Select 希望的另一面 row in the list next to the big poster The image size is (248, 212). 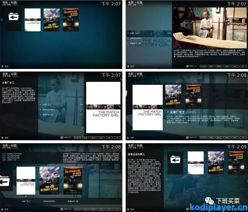[x=62, y=115]
